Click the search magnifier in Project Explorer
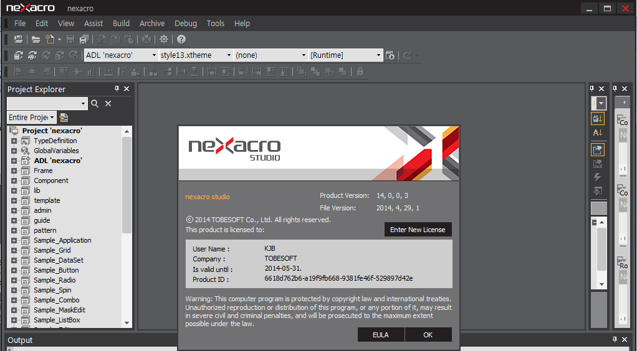 pos(95,104)
